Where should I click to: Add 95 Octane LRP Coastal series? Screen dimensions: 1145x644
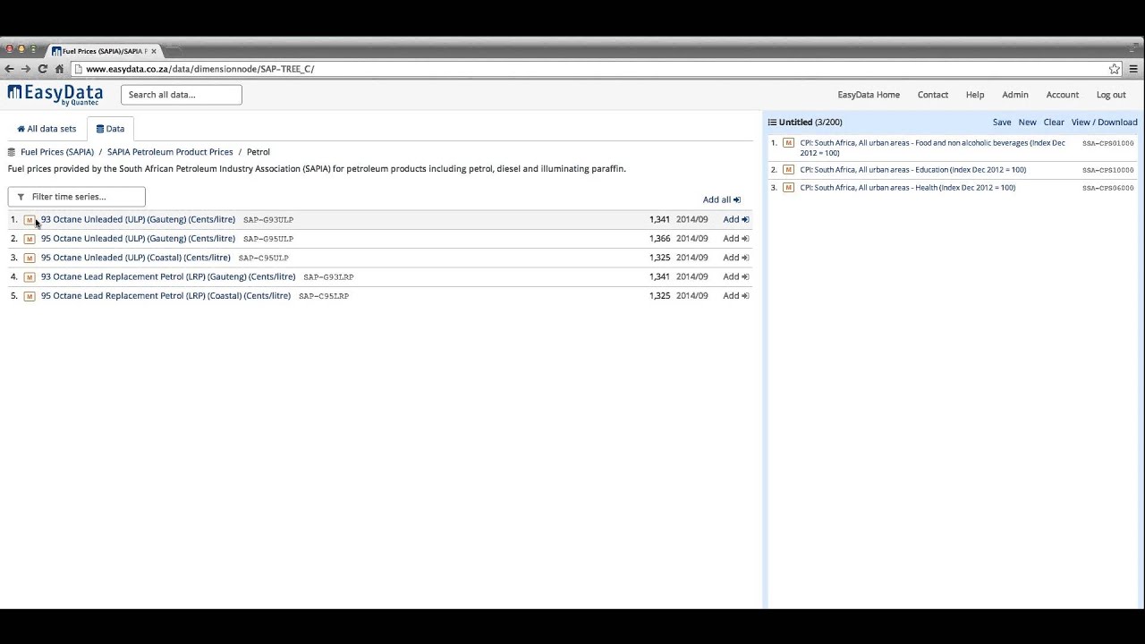[736, 296]
